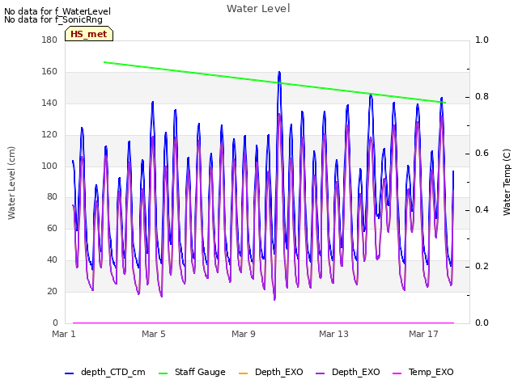Toggle the Staff Gauge legend entry
Viewport: 518px width, 388px height.
pyautogui.click(x=192, y=372)
